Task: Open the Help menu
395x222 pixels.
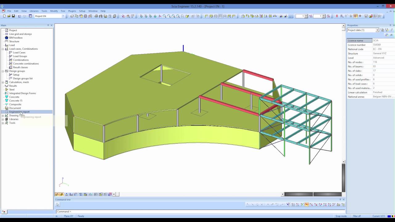Action: pos(103,11)
